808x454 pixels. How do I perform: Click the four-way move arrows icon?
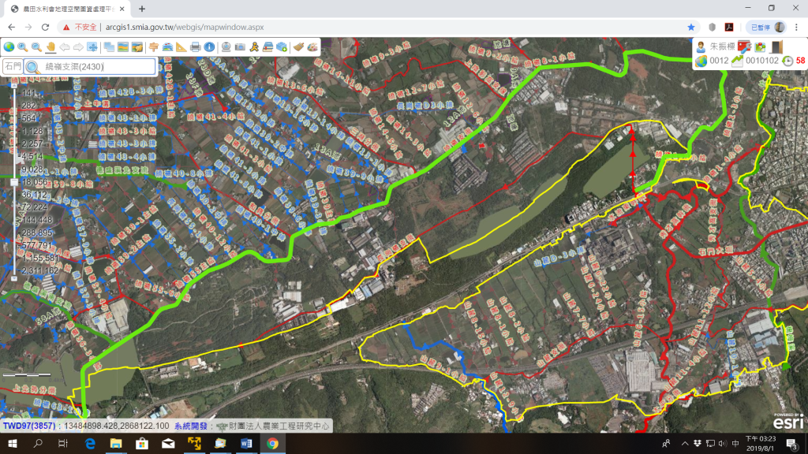(x=92, y=47)
